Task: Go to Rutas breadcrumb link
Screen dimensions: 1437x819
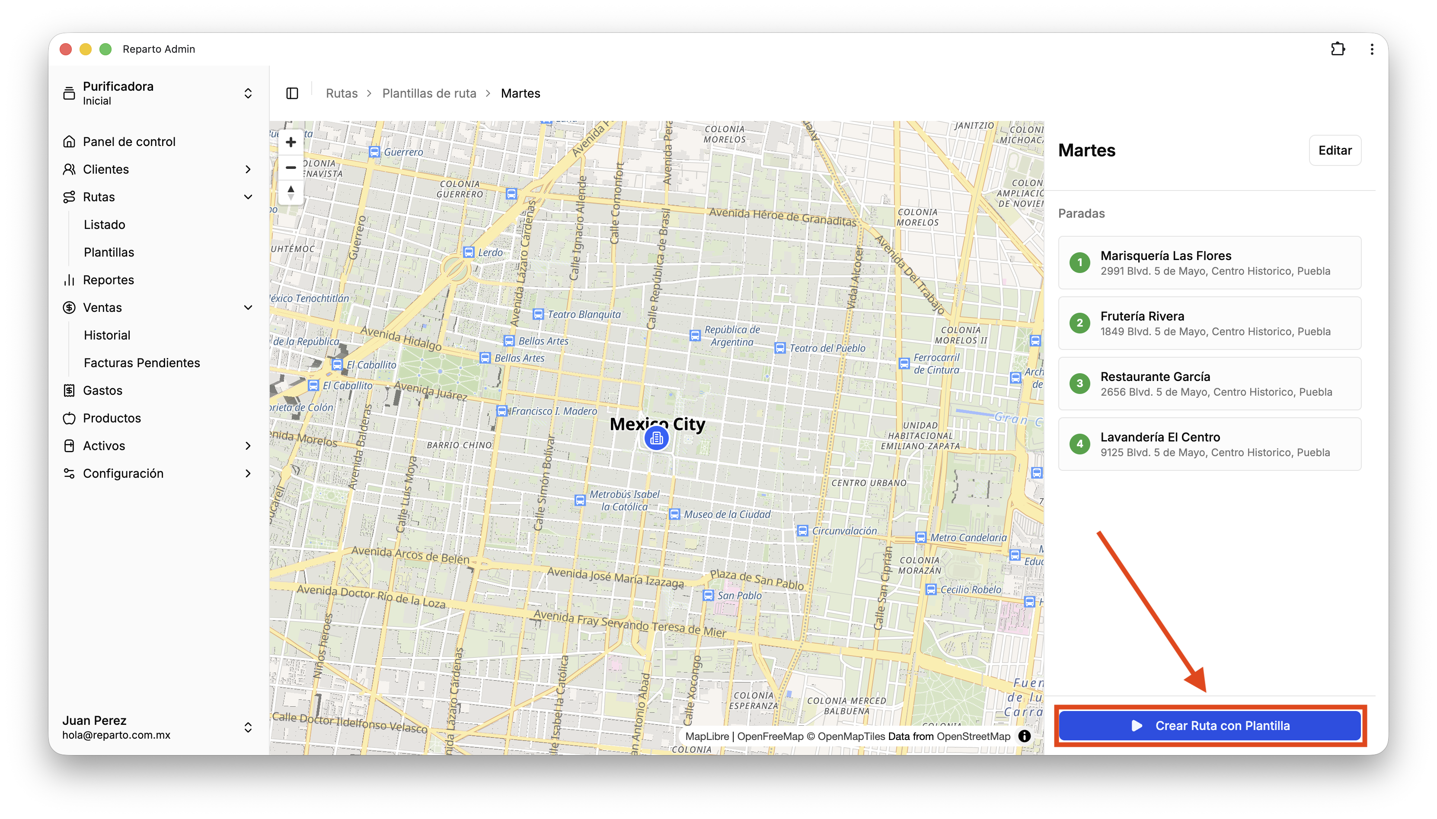Action: click(342, 93)
